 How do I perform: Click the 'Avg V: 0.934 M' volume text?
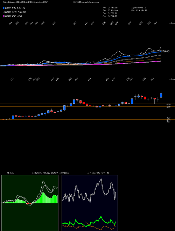click(x=139, y=8)
